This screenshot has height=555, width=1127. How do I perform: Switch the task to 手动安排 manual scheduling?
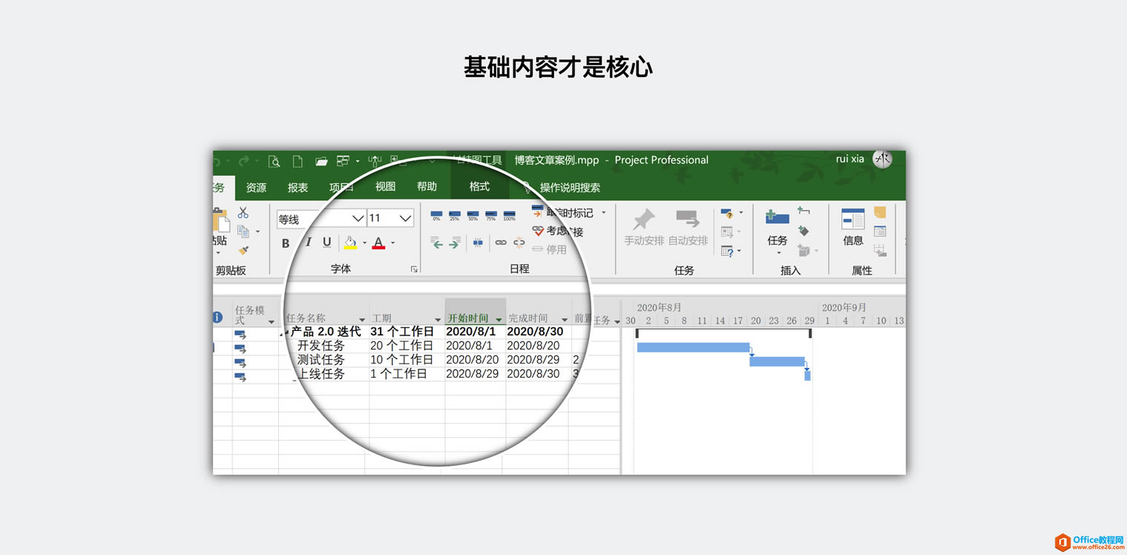pos(643,230)
